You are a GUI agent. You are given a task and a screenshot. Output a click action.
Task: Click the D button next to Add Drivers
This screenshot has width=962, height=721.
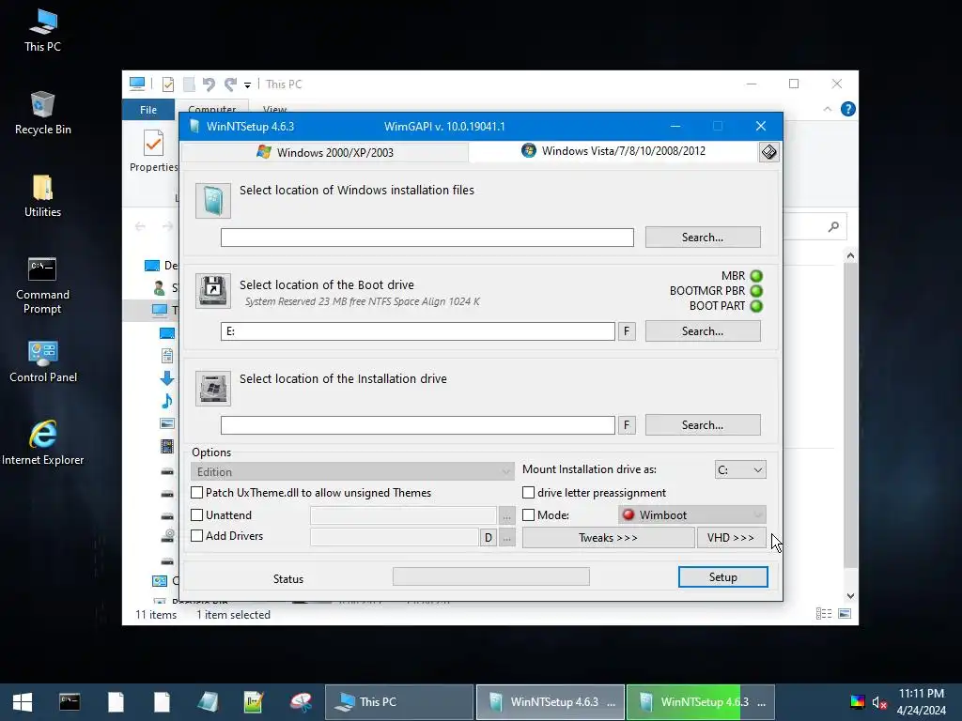coord(488,538)
